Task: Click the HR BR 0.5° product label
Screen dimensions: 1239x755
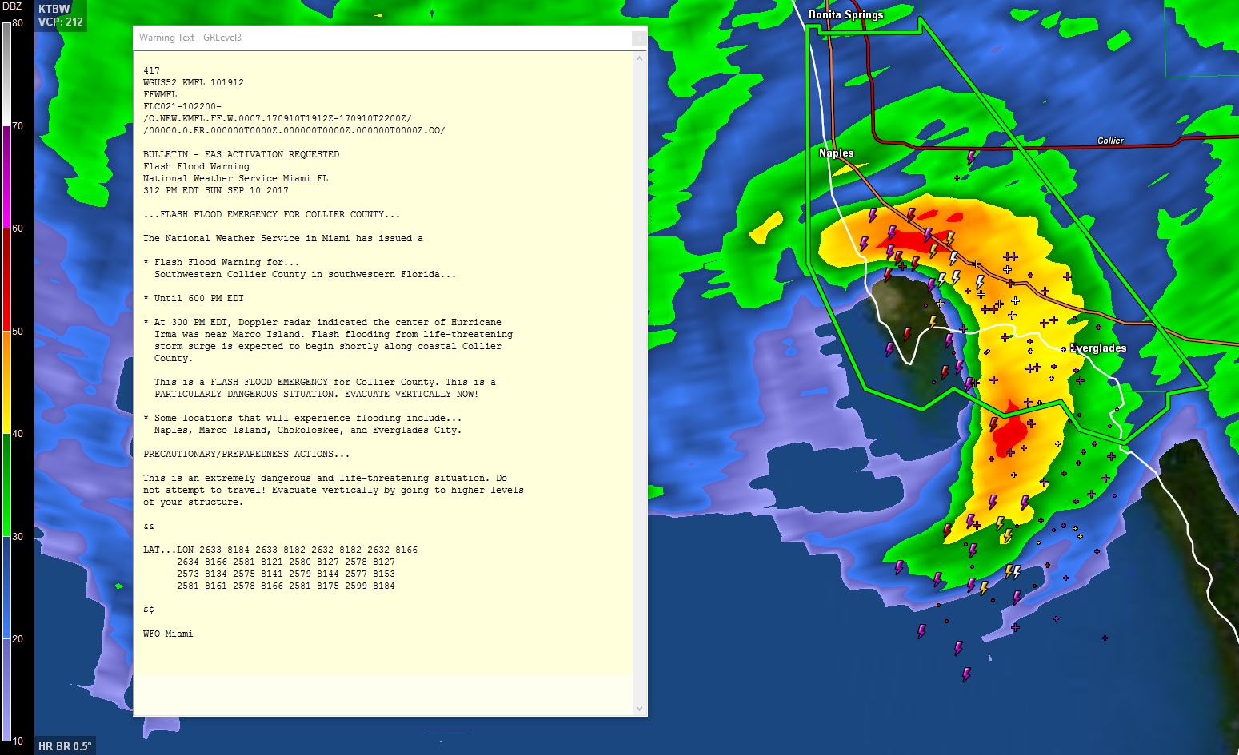Action: (65, 746)
